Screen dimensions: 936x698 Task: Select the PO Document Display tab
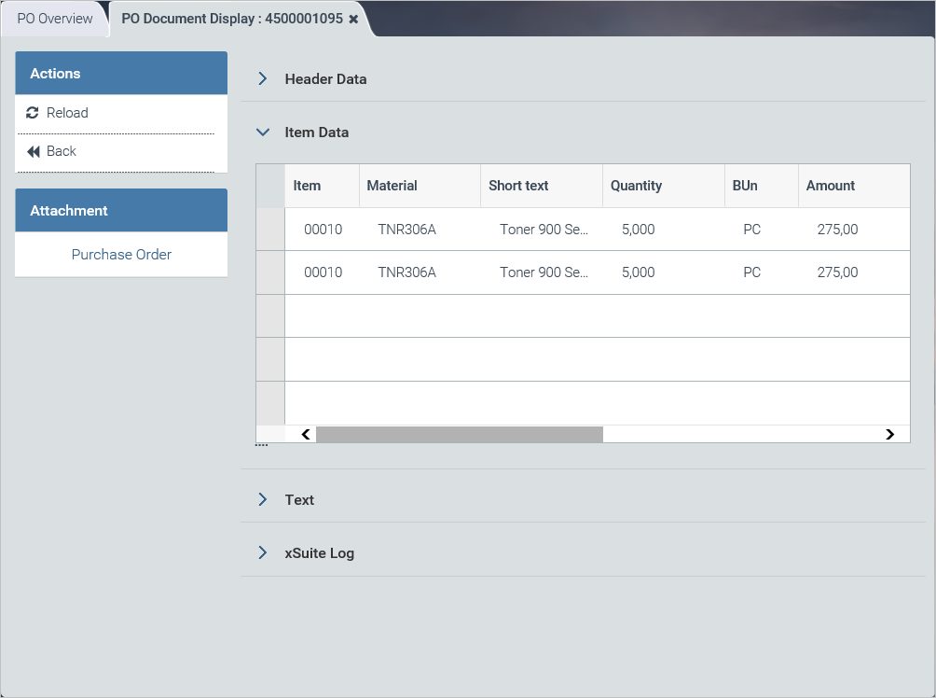[x=231, y=19]
